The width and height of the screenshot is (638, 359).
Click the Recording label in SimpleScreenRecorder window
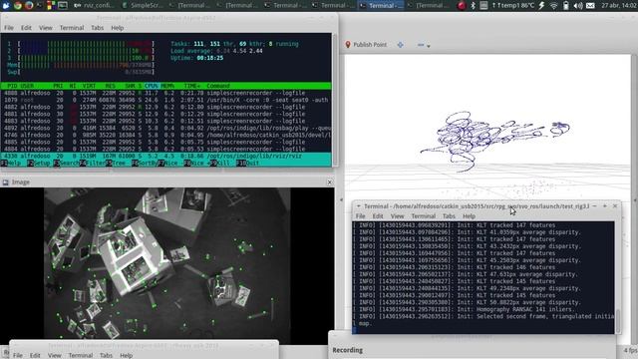[x=348, y=350]
